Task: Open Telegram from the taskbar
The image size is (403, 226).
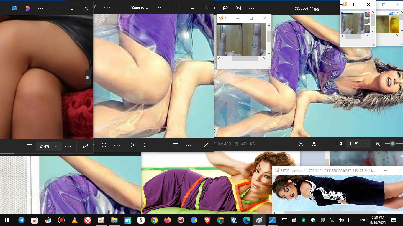Action: [22, 220]
